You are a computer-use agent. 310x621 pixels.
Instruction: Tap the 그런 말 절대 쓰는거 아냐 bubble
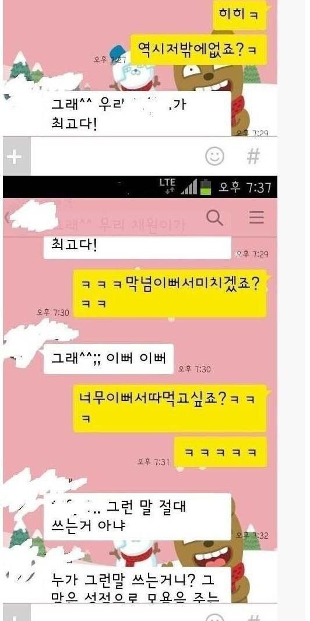[x=137, y=517]
